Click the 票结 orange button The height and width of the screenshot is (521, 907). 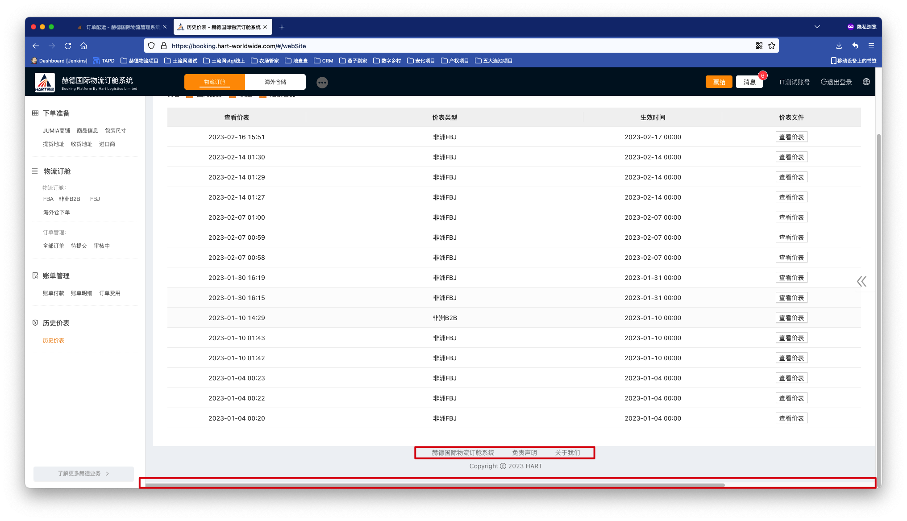719,82
